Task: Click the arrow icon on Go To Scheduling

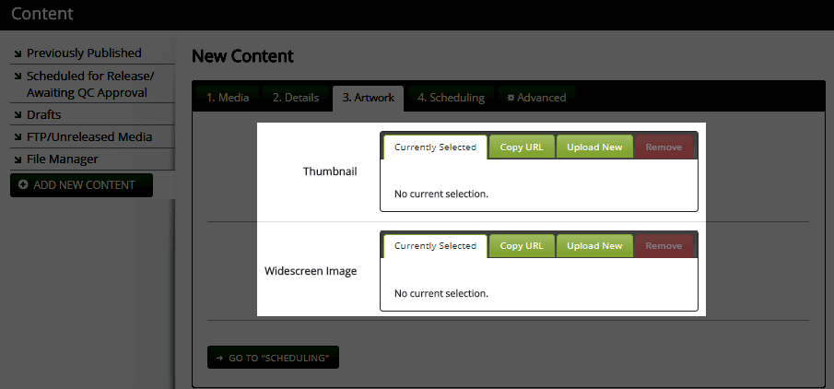Action: (x=219, y=359)
